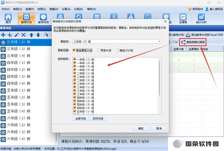Select 三年级(2)班 in class list

pos(26,42)
